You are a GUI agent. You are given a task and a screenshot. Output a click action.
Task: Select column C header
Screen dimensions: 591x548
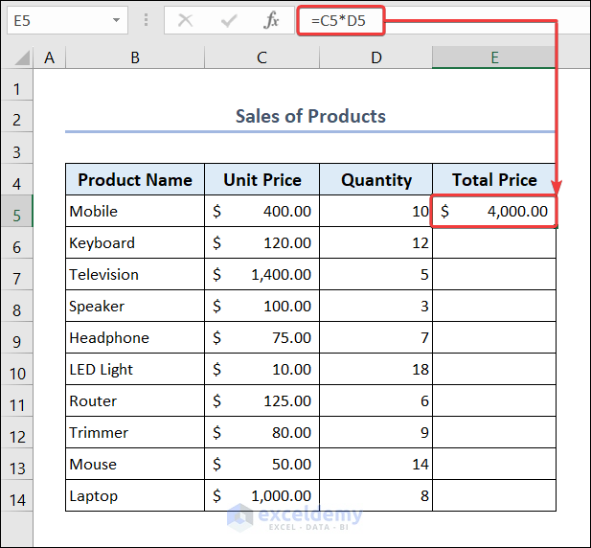pyautogui.click(x=261, y=58)
